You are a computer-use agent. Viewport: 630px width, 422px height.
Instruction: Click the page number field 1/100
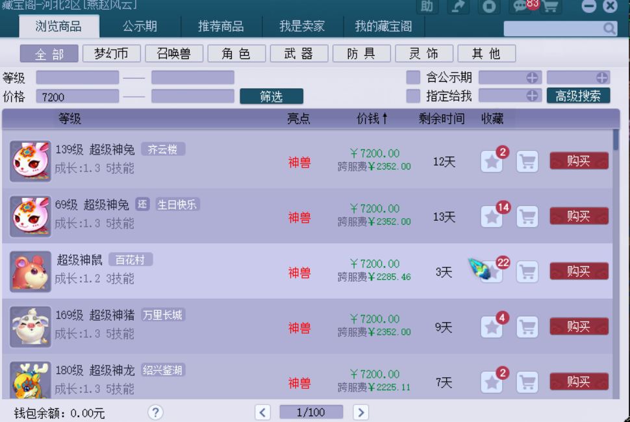[311, 412]
